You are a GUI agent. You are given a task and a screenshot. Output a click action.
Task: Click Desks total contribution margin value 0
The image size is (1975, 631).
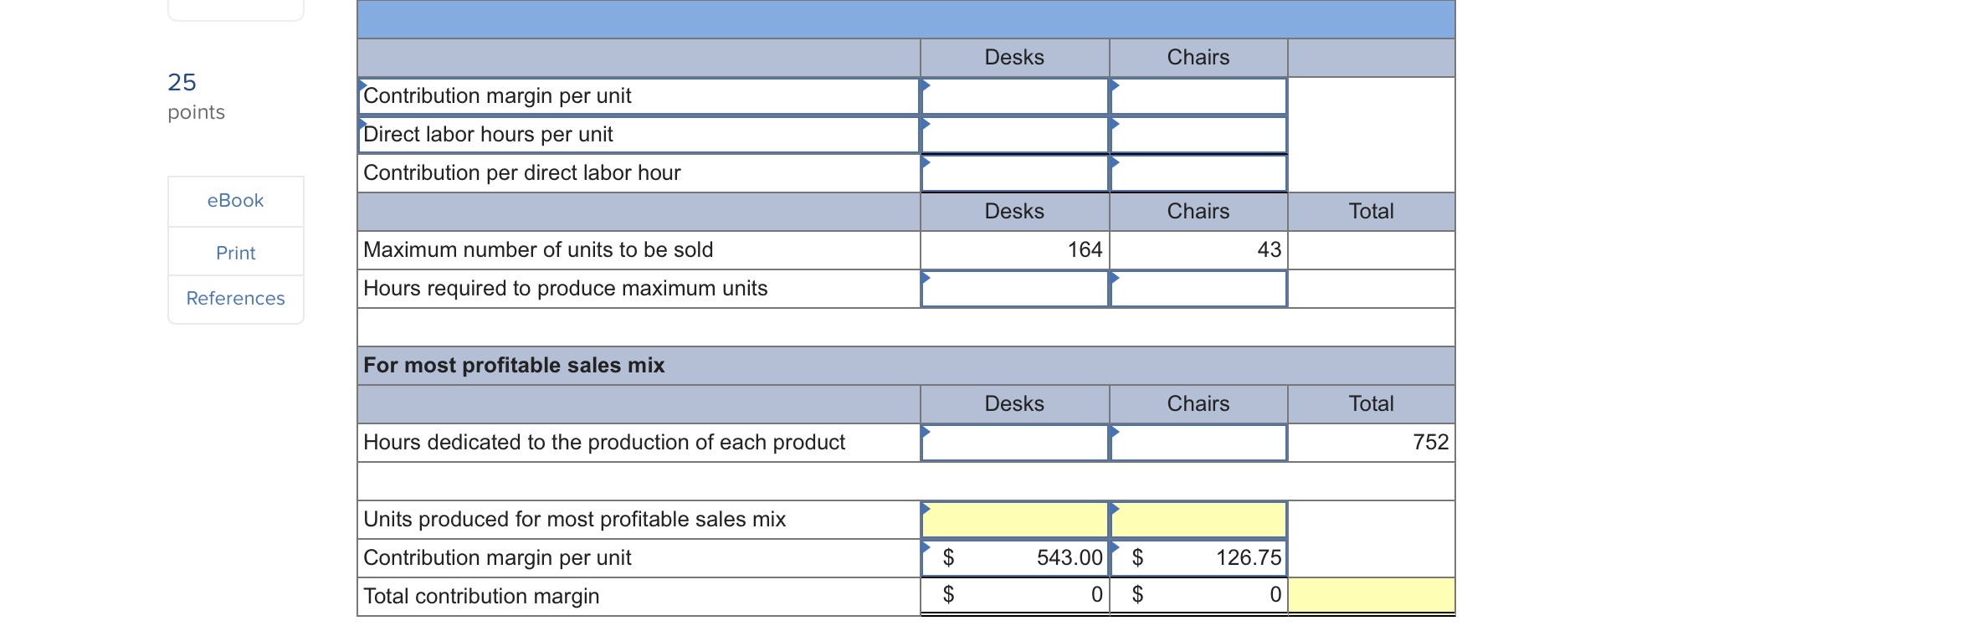pos(1096,595)
